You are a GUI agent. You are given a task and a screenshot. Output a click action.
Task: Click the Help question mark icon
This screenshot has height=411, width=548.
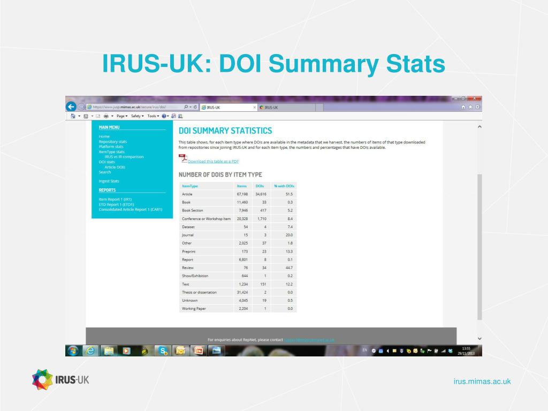164,116
